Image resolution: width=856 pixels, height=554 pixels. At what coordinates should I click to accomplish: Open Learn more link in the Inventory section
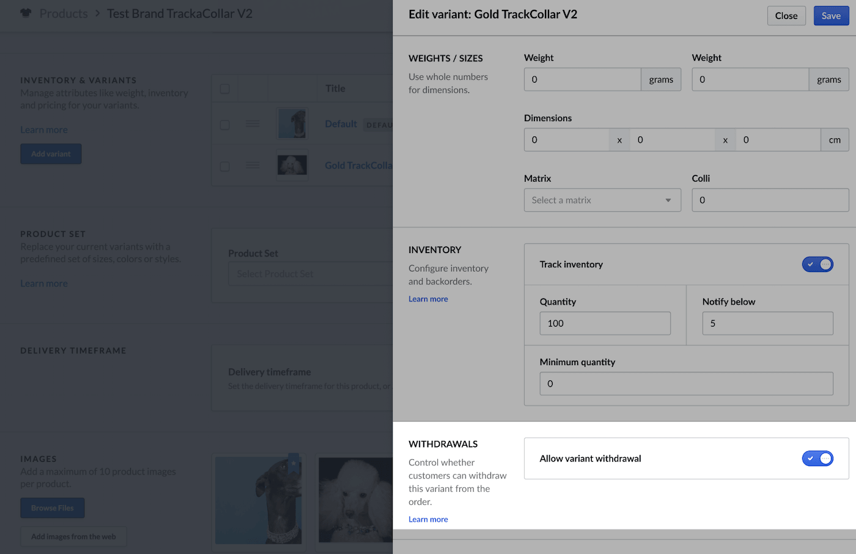pos(428,299)
